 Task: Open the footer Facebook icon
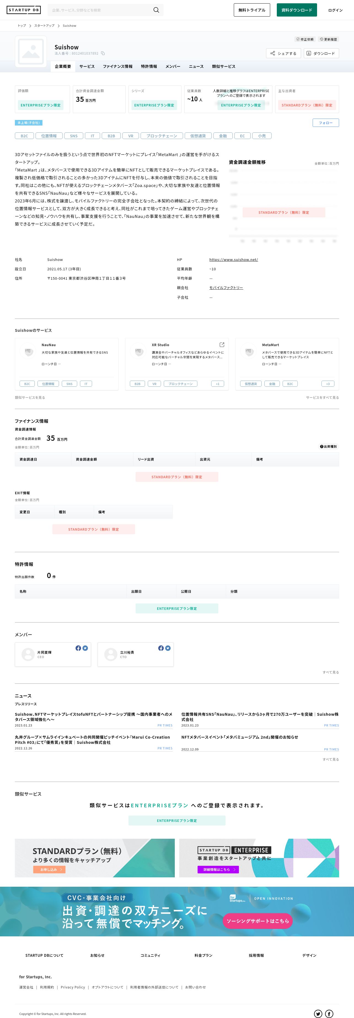tap(329, 1014)
